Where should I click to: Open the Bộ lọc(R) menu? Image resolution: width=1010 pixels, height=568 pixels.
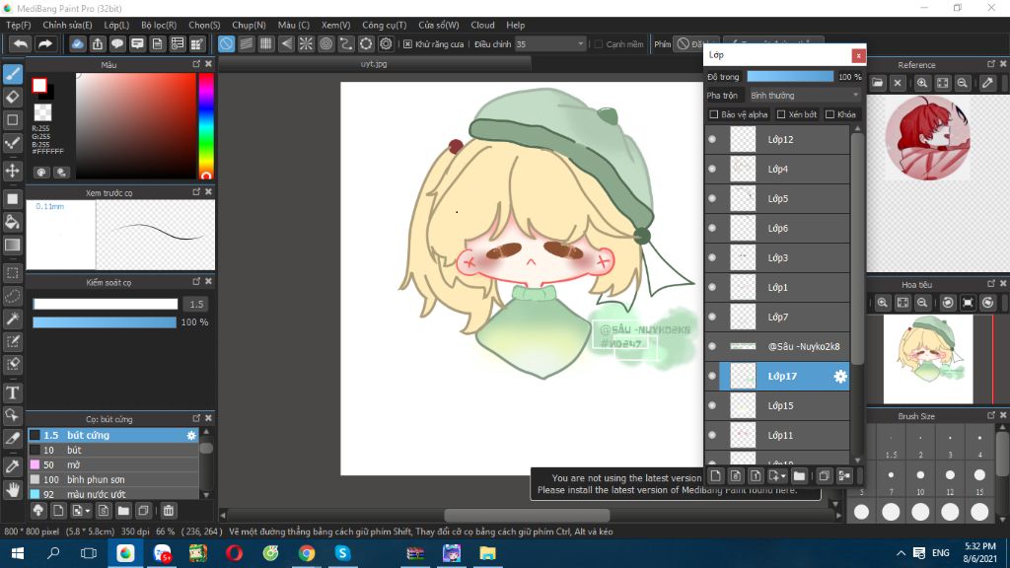159,25
